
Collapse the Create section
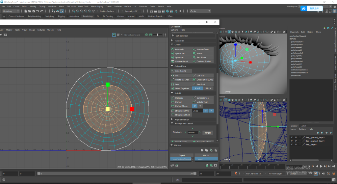coord(172,44)
